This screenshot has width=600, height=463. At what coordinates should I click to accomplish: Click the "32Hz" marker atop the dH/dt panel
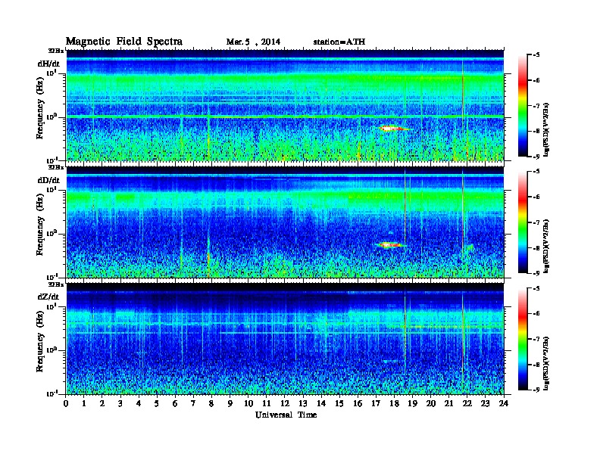click(x=55, y=51)
